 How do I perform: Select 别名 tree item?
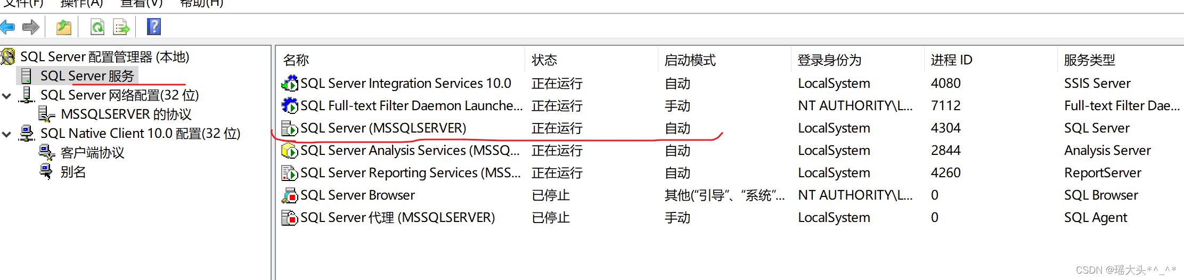[74, 171]
